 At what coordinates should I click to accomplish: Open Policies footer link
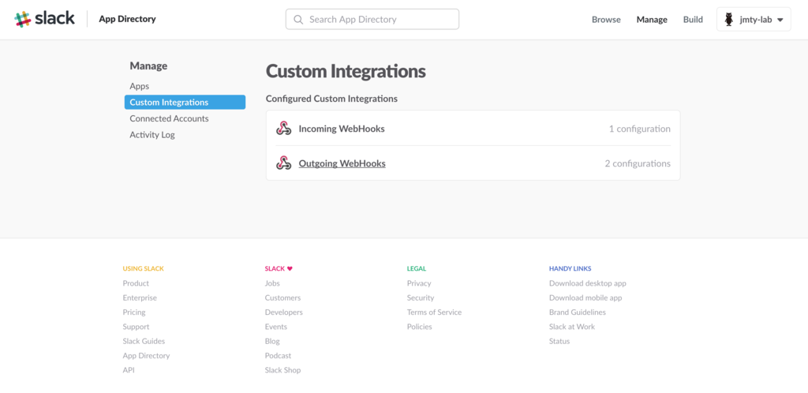(420, 327)
